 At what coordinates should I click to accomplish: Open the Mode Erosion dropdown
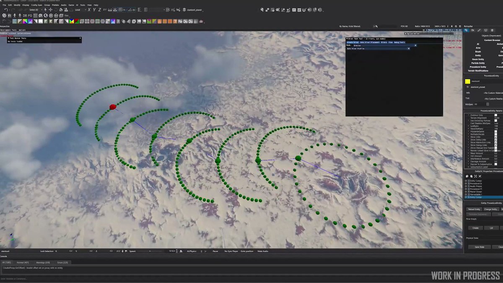pos(385,45)
